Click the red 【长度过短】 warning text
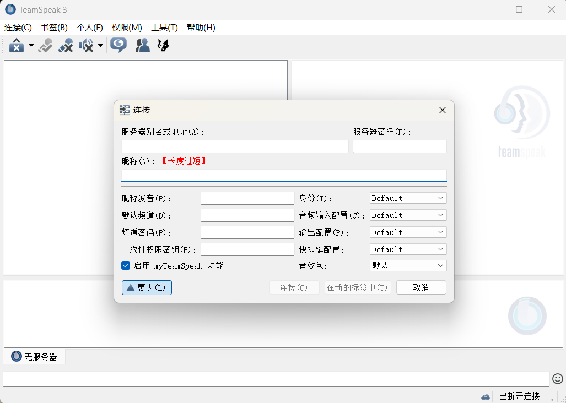Screen dimensions: 566x403 click(184, 161)
